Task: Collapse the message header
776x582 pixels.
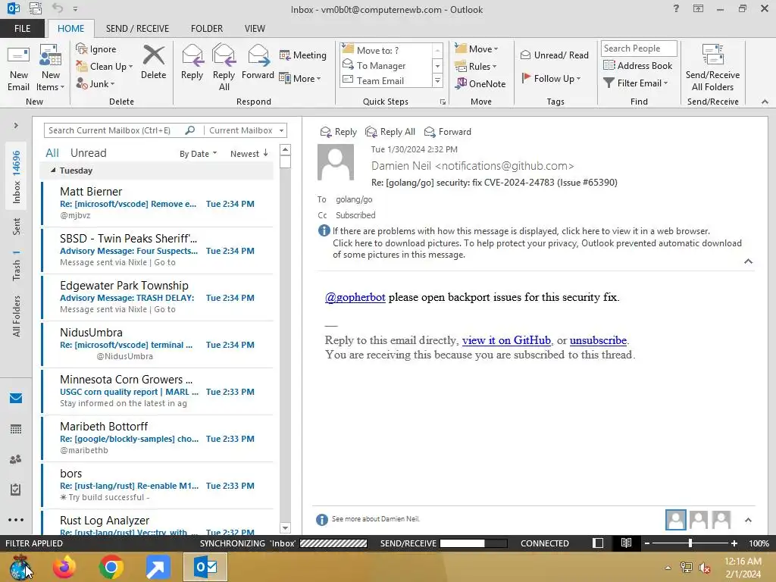Action: point(748,261)
